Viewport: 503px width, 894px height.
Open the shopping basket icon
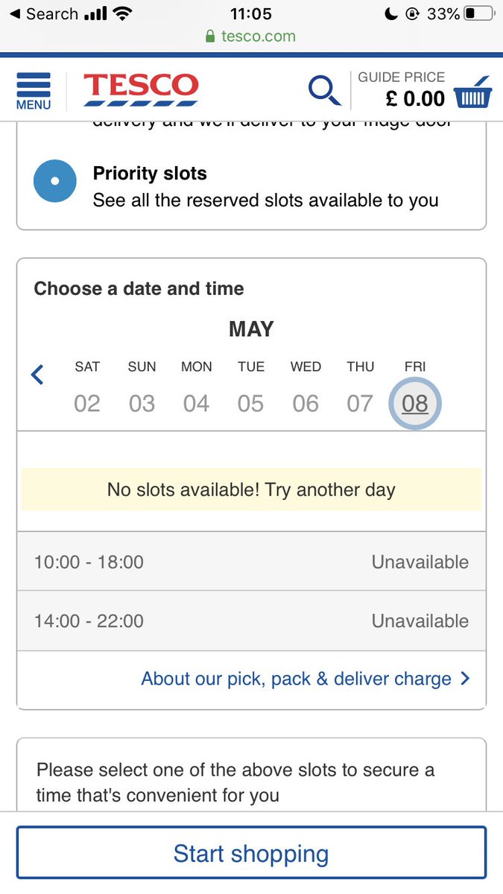pos(472,93)
